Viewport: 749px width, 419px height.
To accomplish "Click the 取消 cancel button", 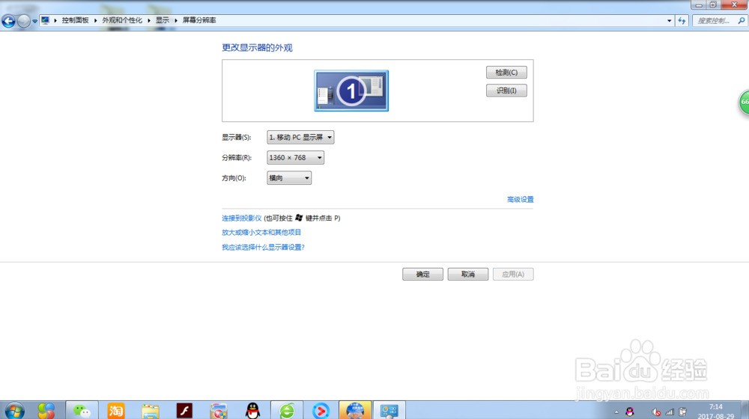I will pos(467,275).
